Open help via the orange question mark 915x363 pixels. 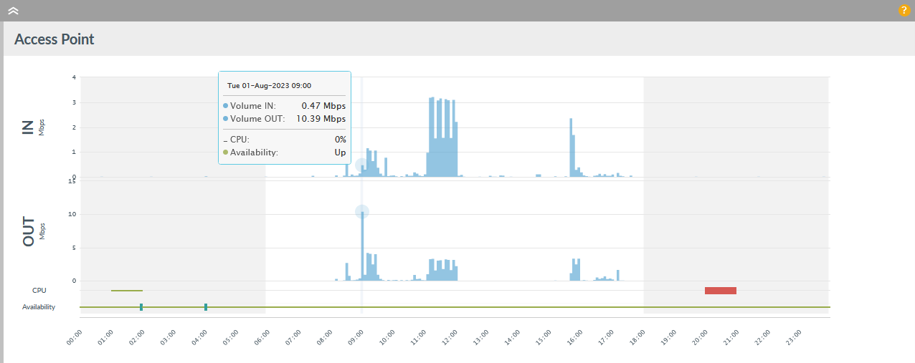[x=904, y=11]
